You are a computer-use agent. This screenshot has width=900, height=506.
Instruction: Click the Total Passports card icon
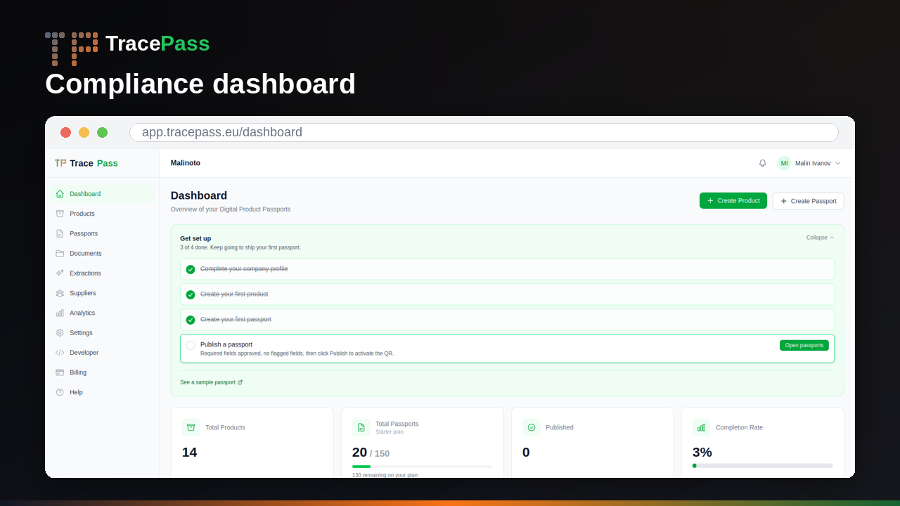(361, 427)
